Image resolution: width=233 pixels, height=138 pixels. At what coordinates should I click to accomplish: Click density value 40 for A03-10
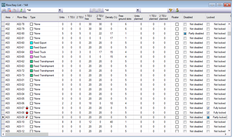111,122
